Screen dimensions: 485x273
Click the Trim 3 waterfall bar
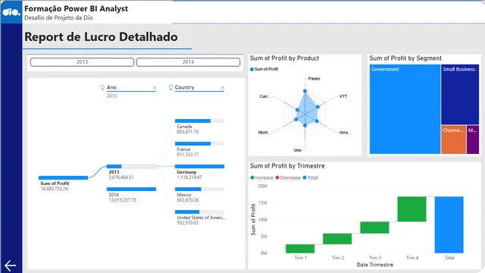coord(374,227)
